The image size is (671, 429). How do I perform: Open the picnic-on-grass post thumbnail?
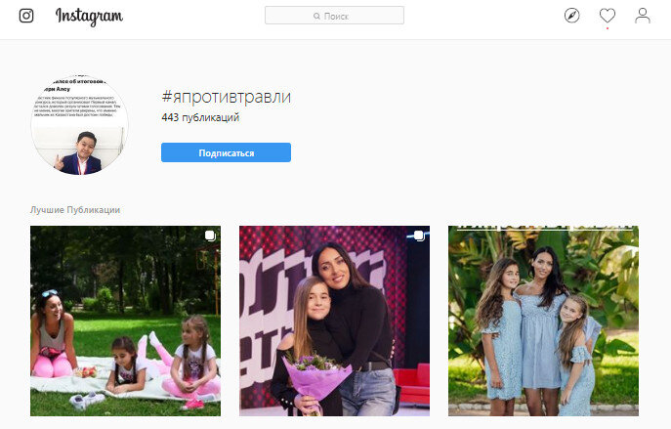[x=125, y=322]
